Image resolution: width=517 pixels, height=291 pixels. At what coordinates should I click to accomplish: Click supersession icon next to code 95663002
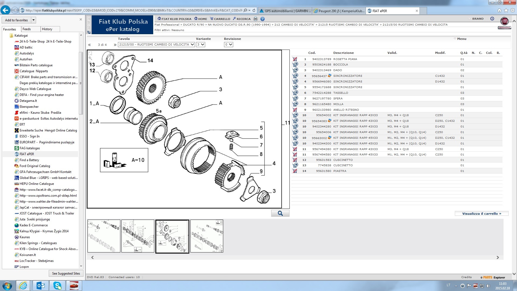coord(329,138)
